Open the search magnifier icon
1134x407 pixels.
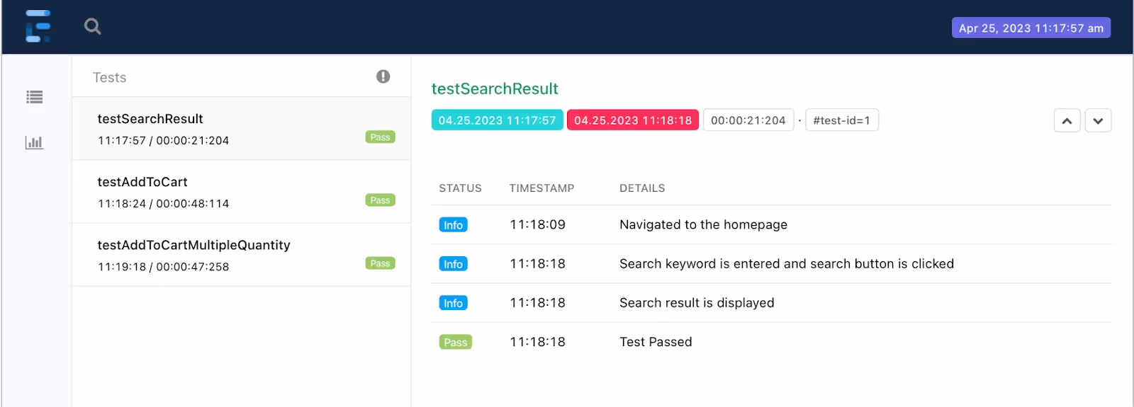(x=92, y=27)
